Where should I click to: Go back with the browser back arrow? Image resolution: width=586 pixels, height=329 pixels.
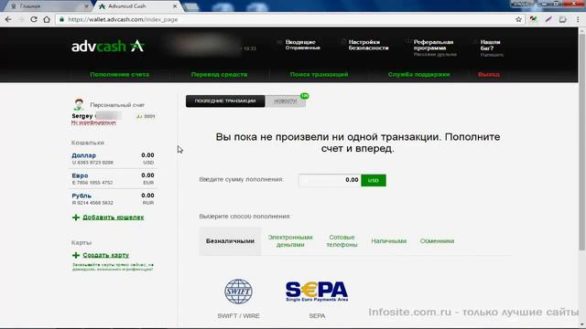click(x=8, y=19)
